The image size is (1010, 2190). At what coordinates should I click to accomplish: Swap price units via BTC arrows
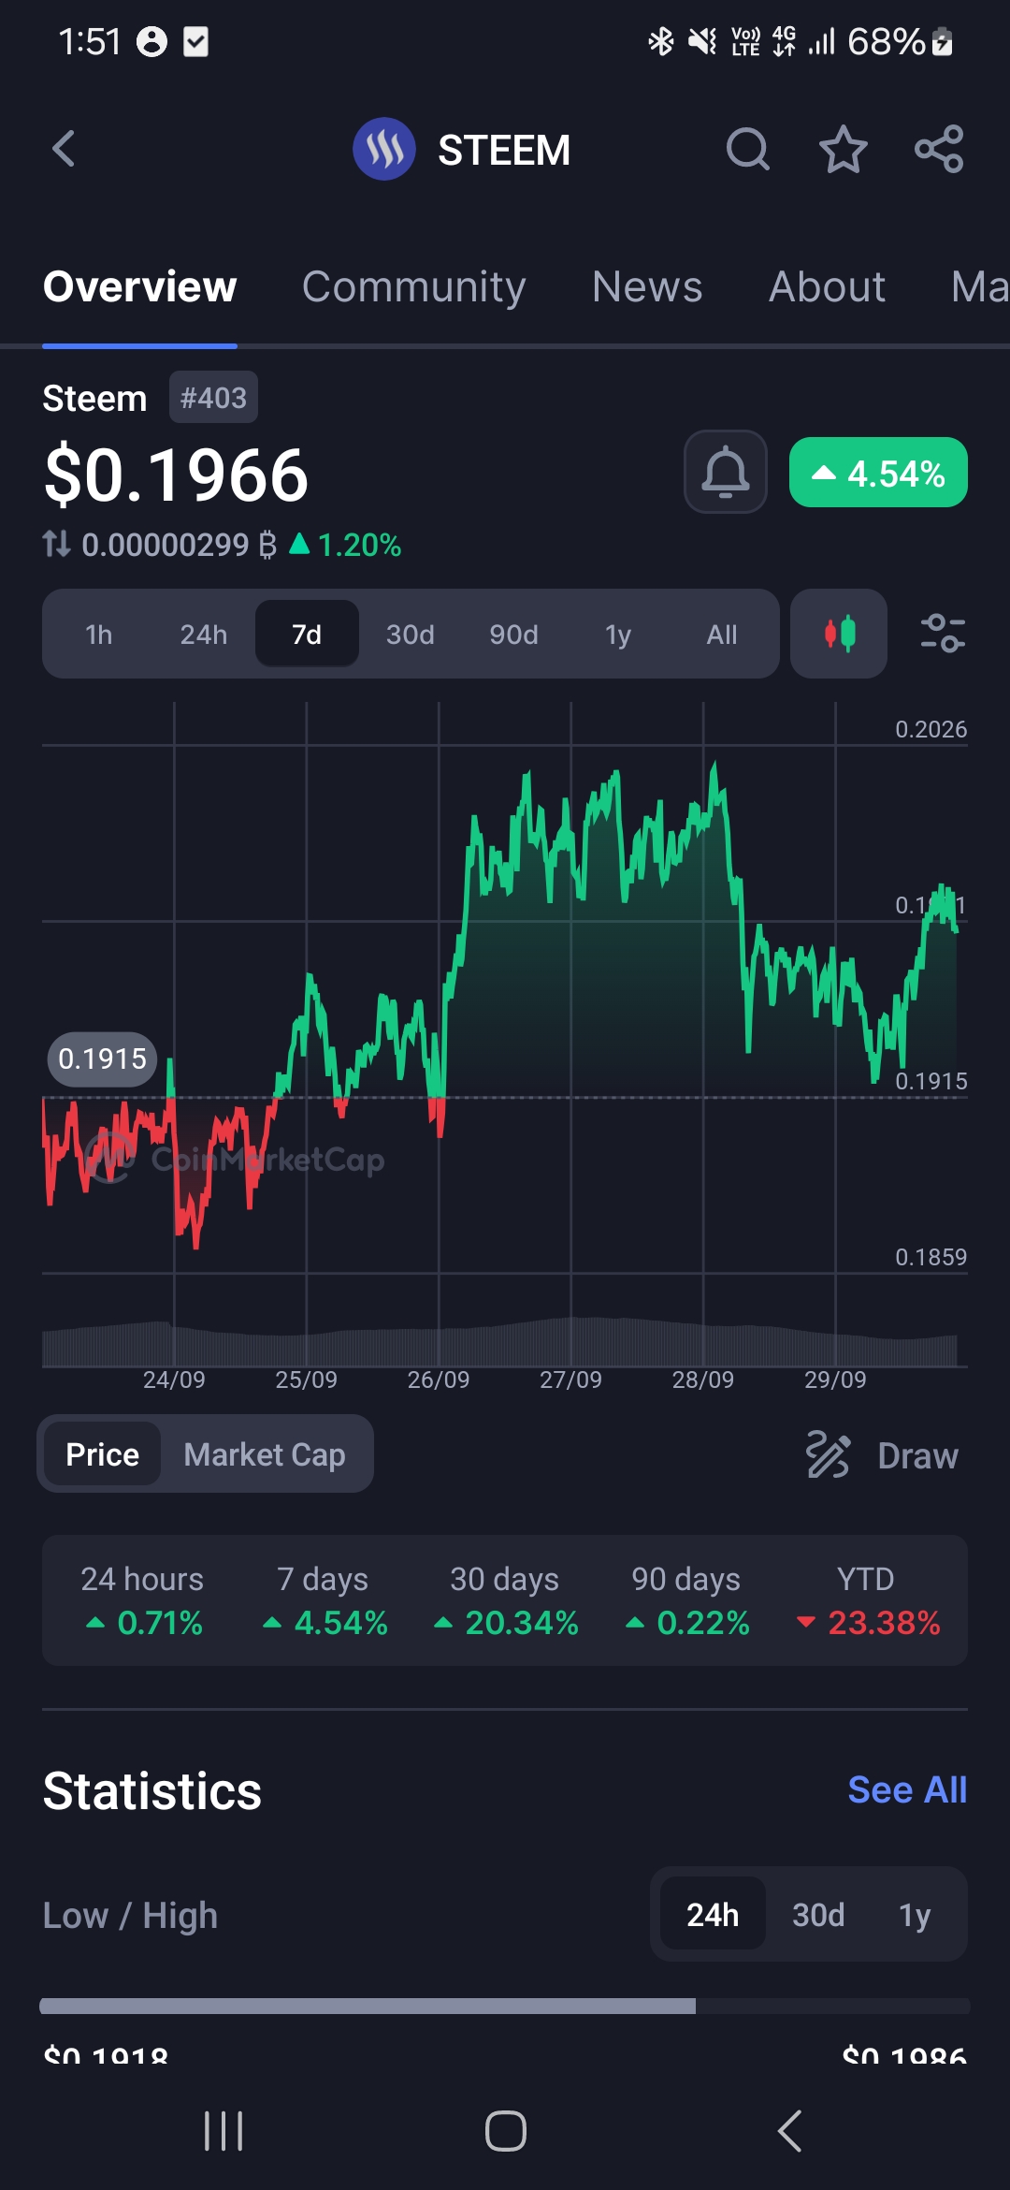coord(56,544)
